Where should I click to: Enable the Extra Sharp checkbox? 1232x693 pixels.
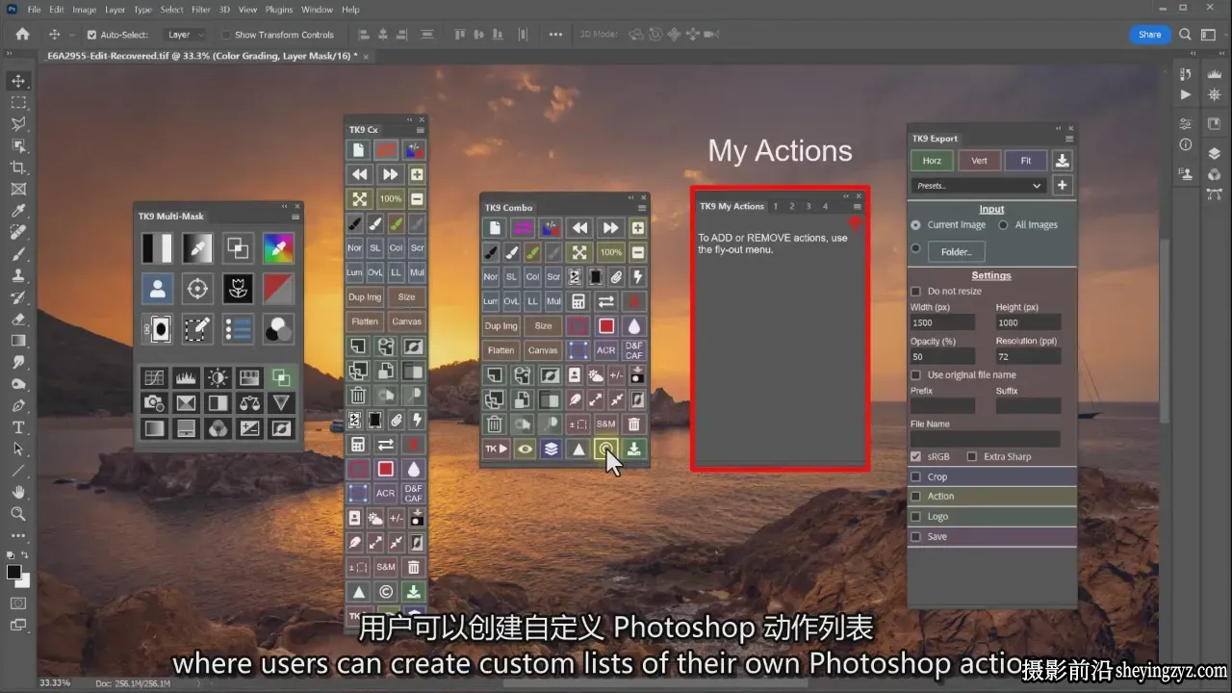[x=972, y=457]
